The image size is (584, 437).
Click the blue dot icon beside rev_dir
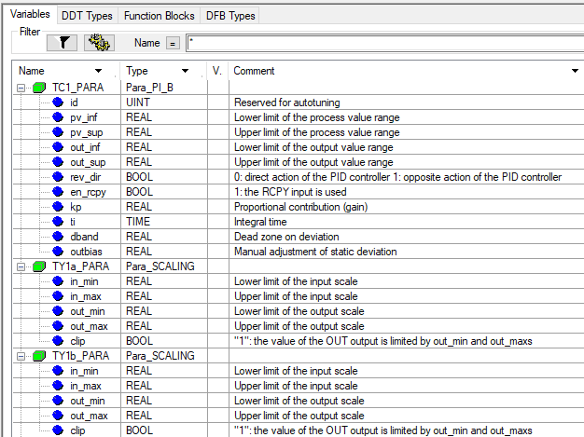58,176
